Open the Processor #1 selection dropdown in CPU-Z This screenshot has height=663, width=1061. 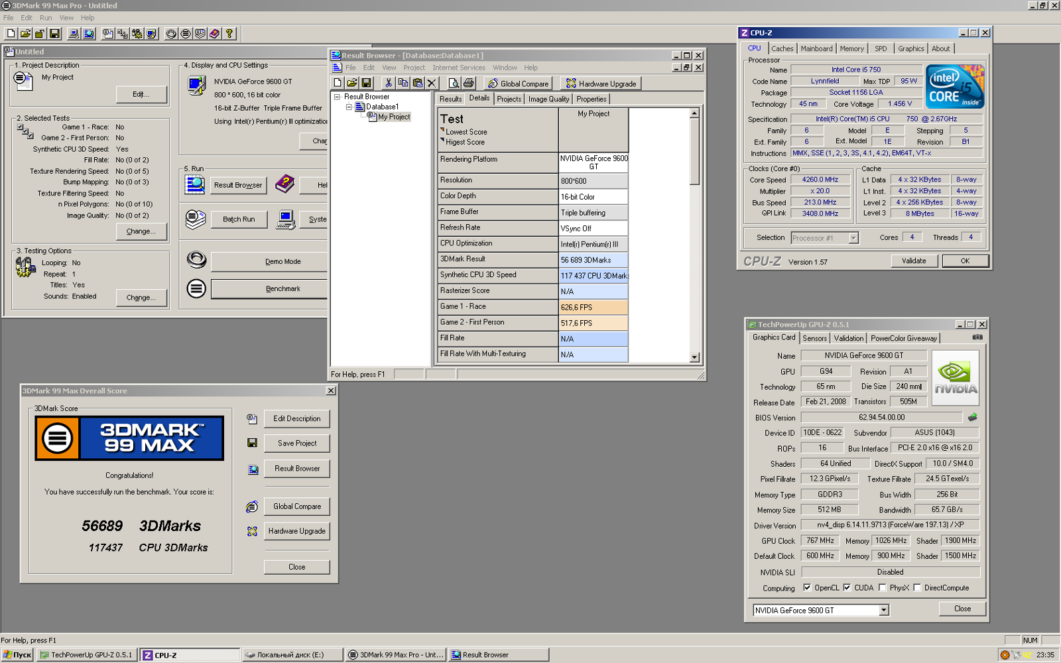tap(853, 238)
